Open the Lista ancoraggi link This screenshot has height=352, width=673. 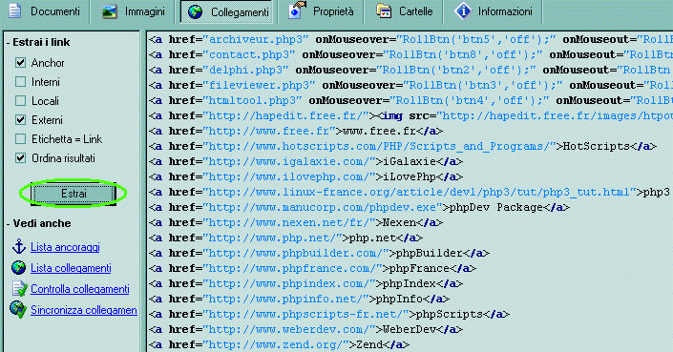[x=65, y=247]
